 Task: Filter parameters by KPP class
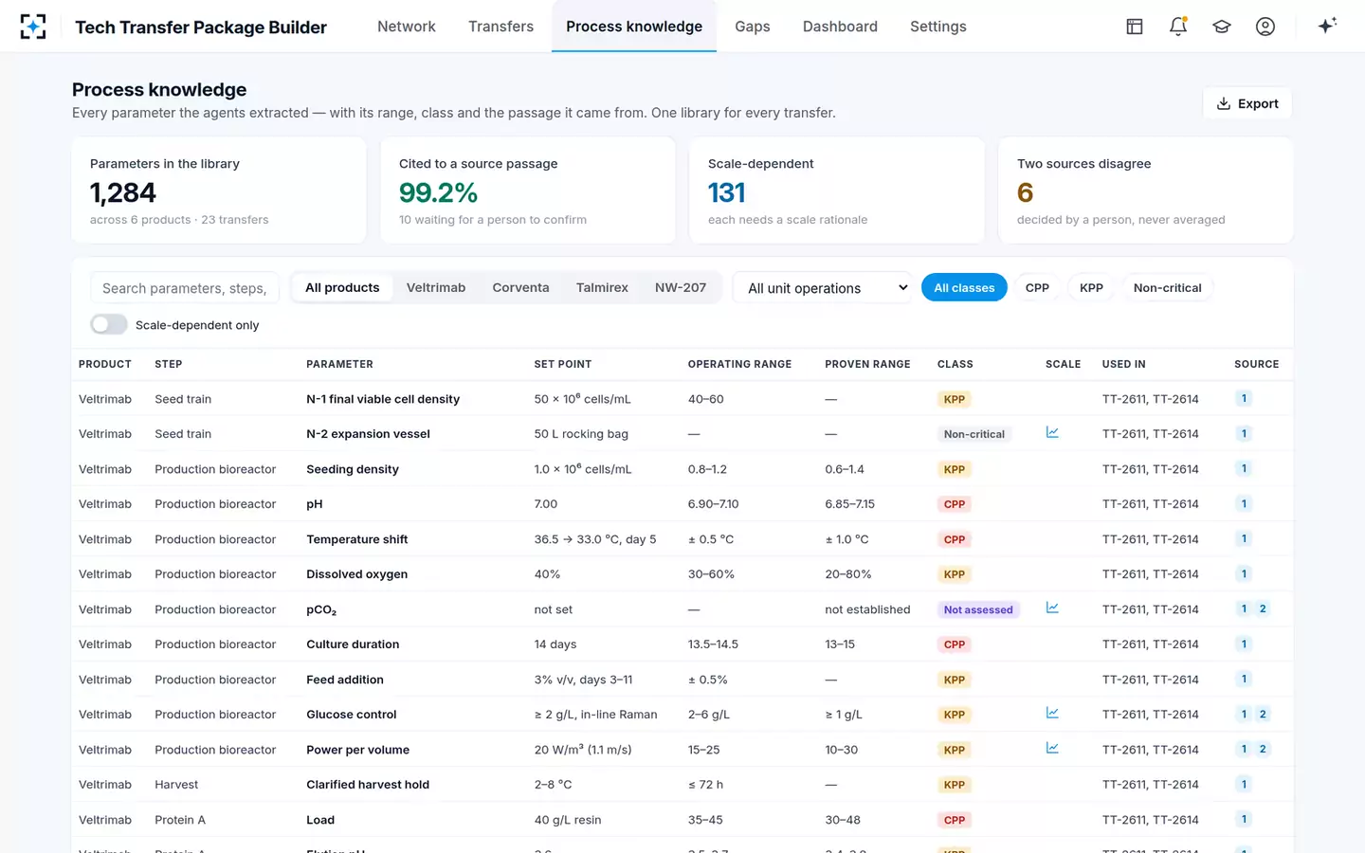[1091, 287]
